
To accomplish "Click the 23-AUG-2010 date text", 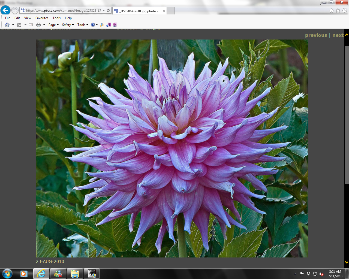I will tap(50, 261).
